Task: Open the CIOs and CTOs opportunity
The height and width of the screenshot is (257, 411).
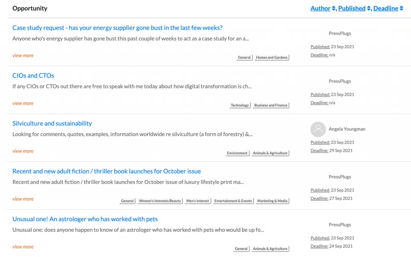Action: [33, 75]
